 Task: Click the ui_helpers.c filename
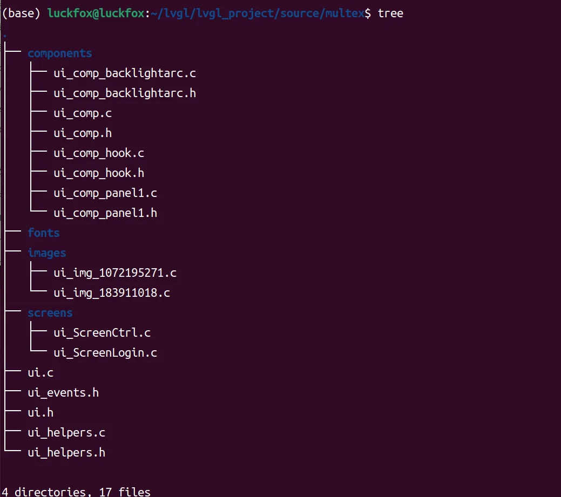[x=66, y=433]
